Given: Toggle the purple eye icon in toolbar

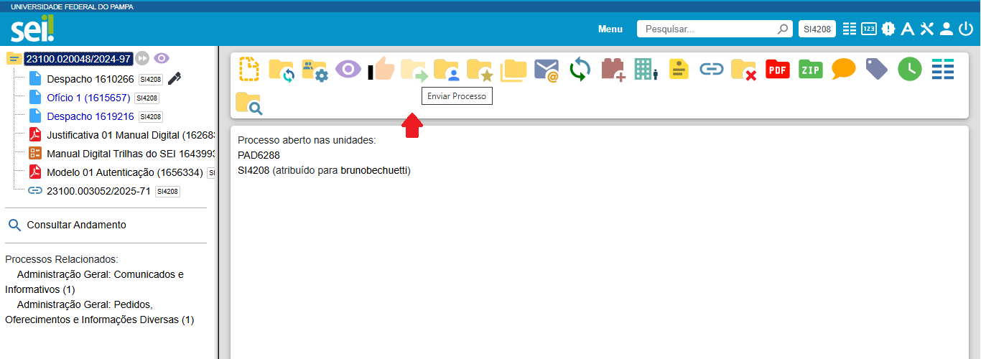Looking at the screenshot, I should tap(348, 70).
